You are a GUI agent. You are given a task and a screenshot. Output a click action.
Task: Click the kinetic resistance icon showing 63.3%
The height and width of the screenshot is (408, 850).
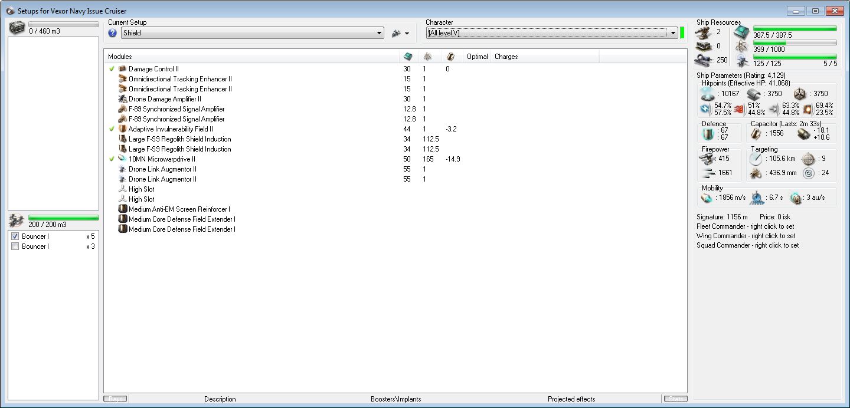774,108
